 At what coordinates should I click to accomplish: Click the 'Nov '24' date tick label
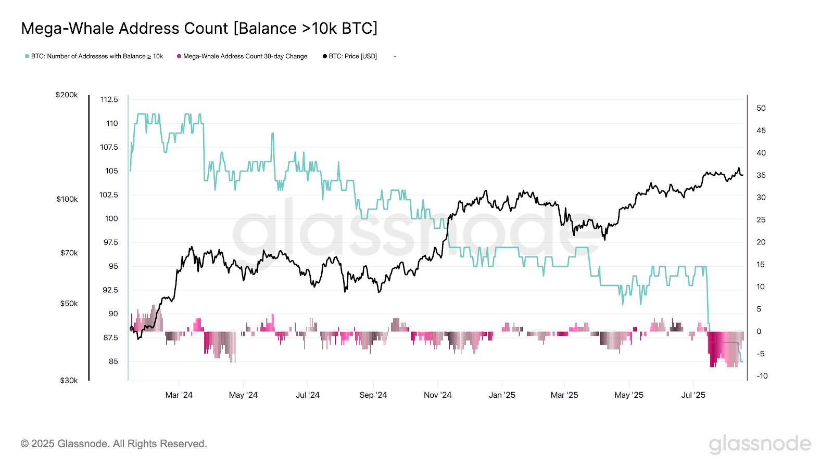437,395
